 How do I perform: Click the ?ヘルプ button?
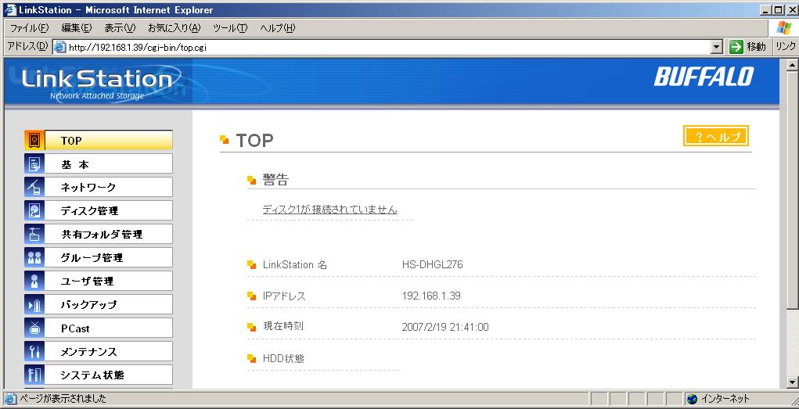[716, 136]
